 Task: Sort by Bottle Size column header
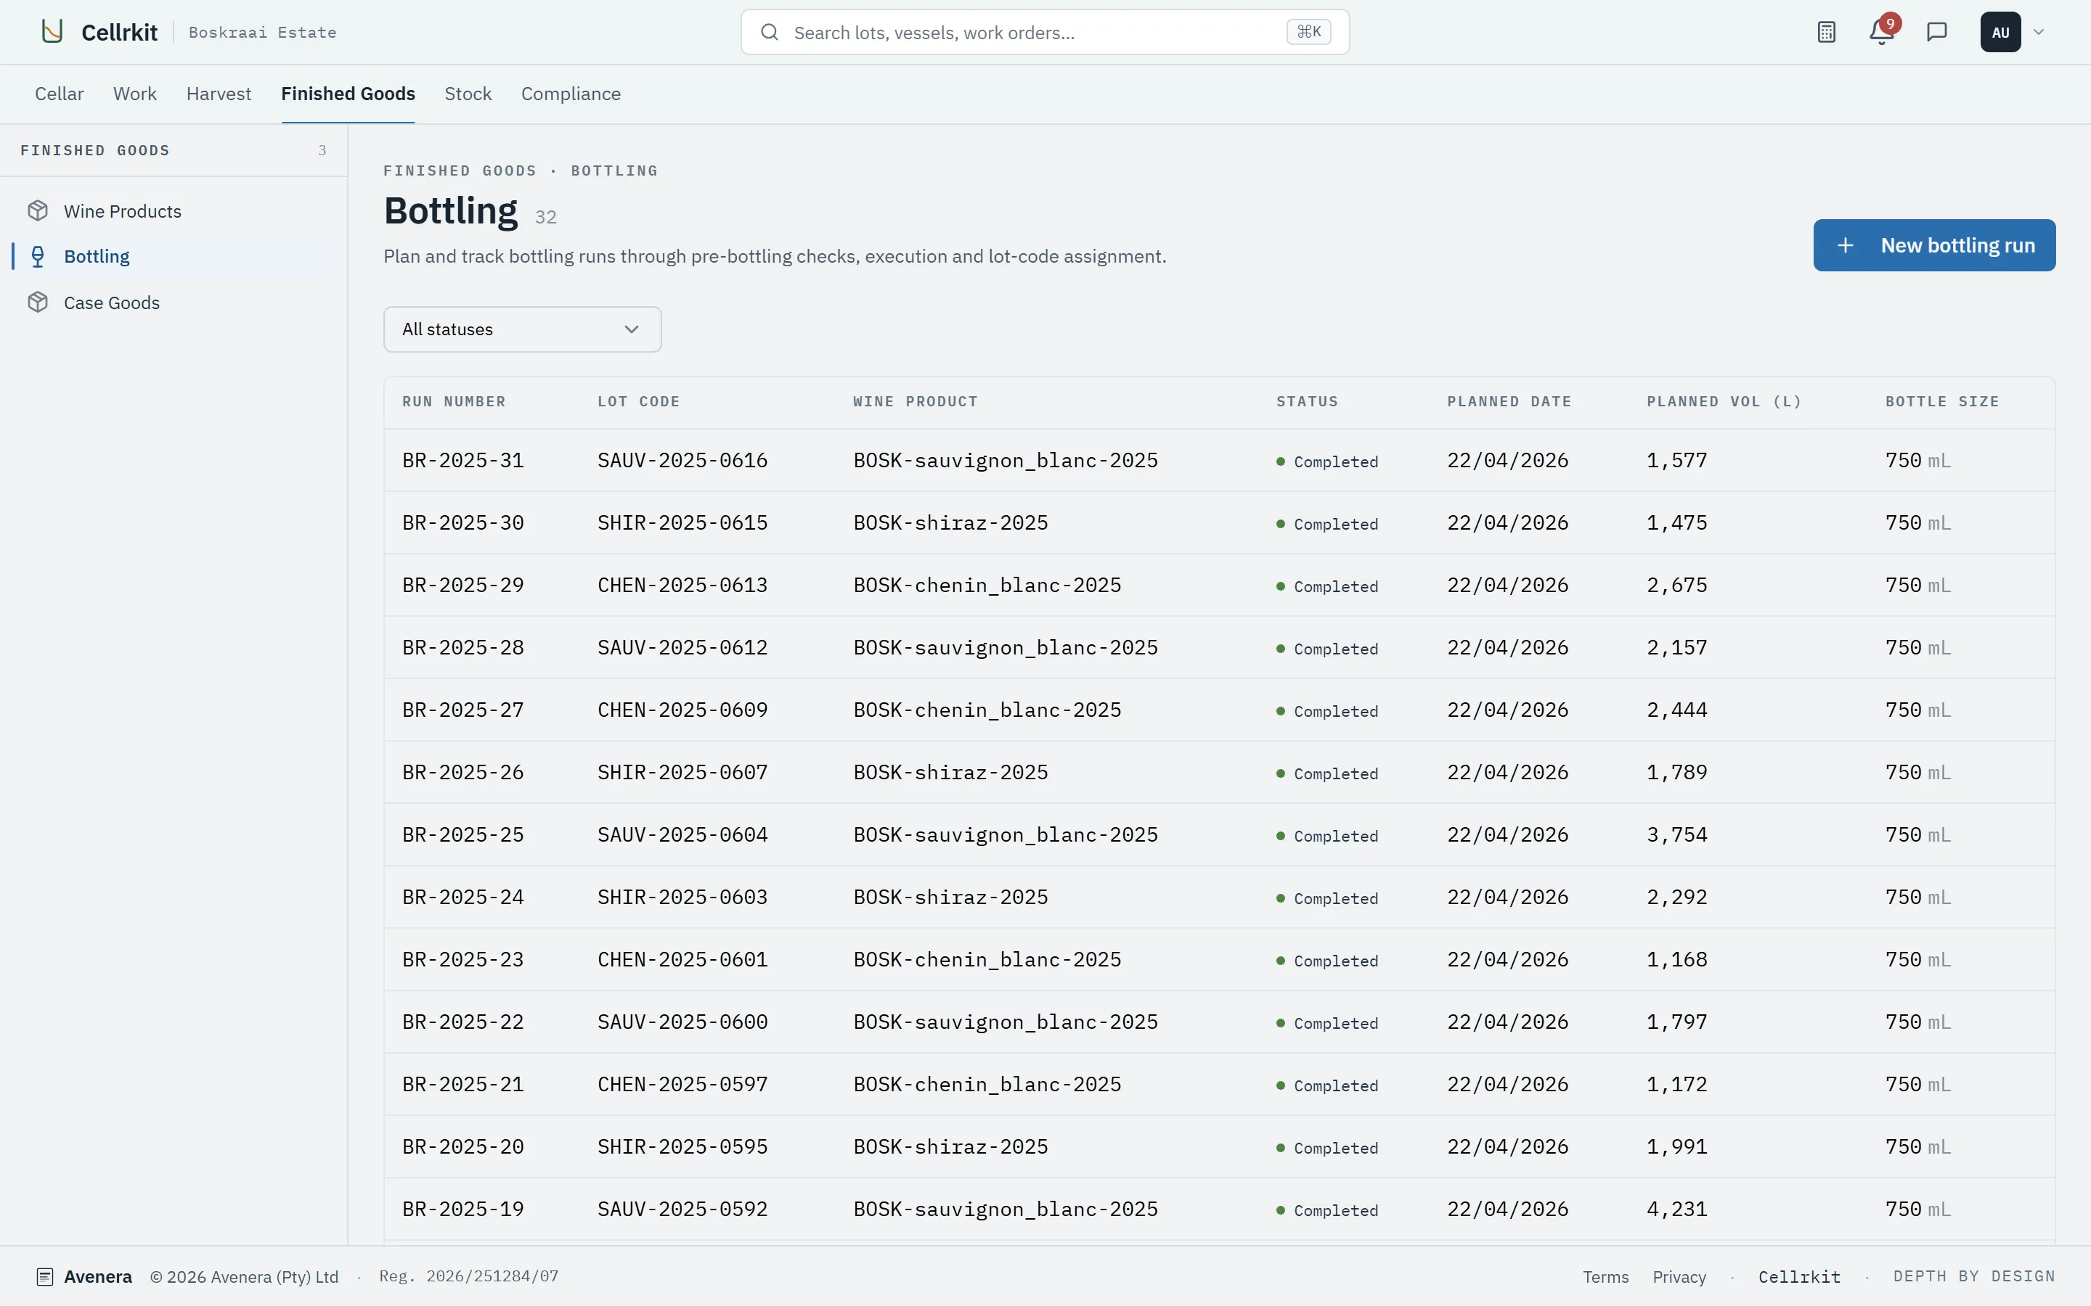(1941, 402)
